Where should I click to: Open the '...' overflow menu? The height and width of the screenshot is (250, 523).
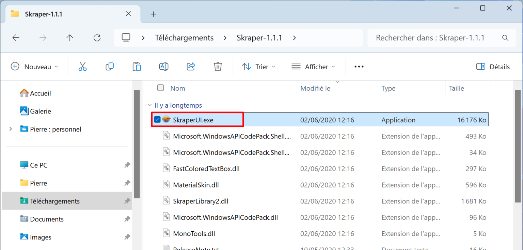(x=359, y=67)
